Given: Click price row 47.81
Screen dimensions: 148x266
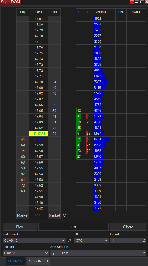Looking at the screenshot, I should (39, 19).
